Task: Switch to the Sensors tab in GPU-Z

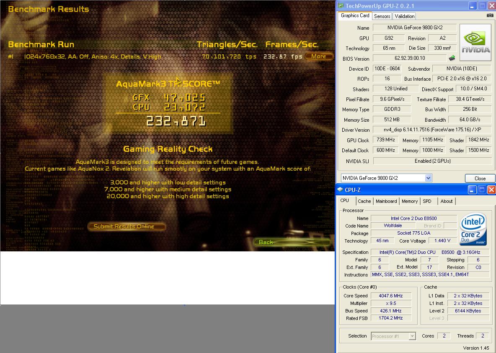Action: pyautogui.click(x=382, y=16)
